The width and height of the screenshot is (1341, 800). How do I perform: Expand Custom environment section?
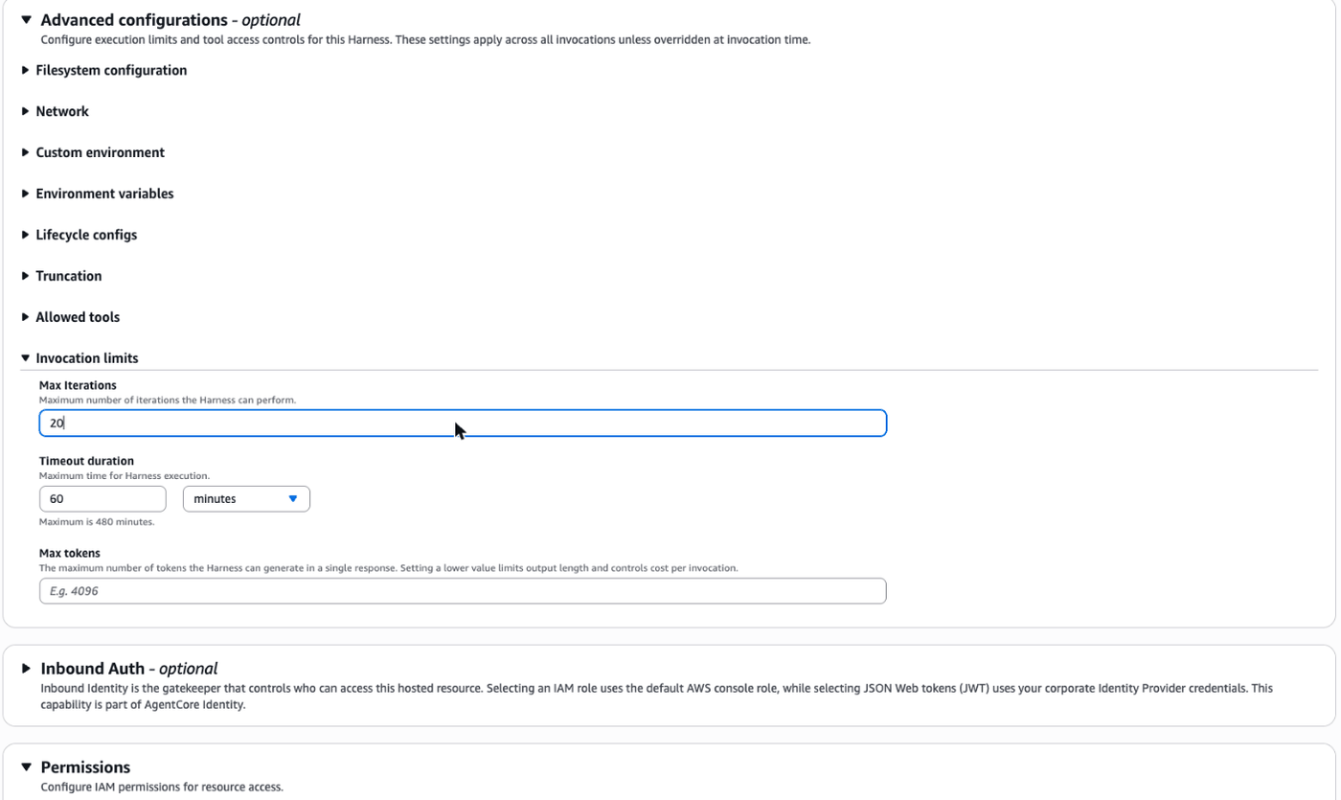[x=93, y=152]
